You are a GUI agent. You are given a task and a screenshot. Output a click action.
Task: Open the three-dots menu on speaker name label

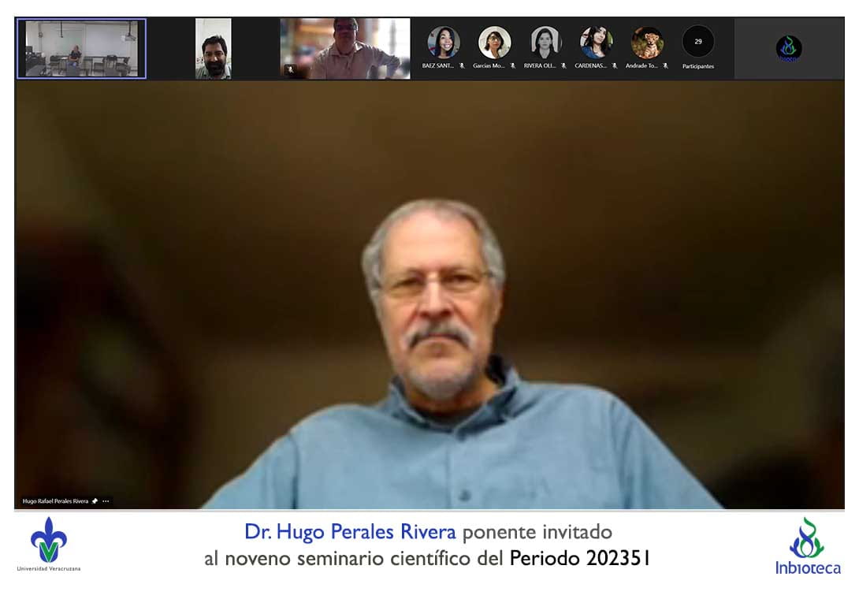point(106,501)
